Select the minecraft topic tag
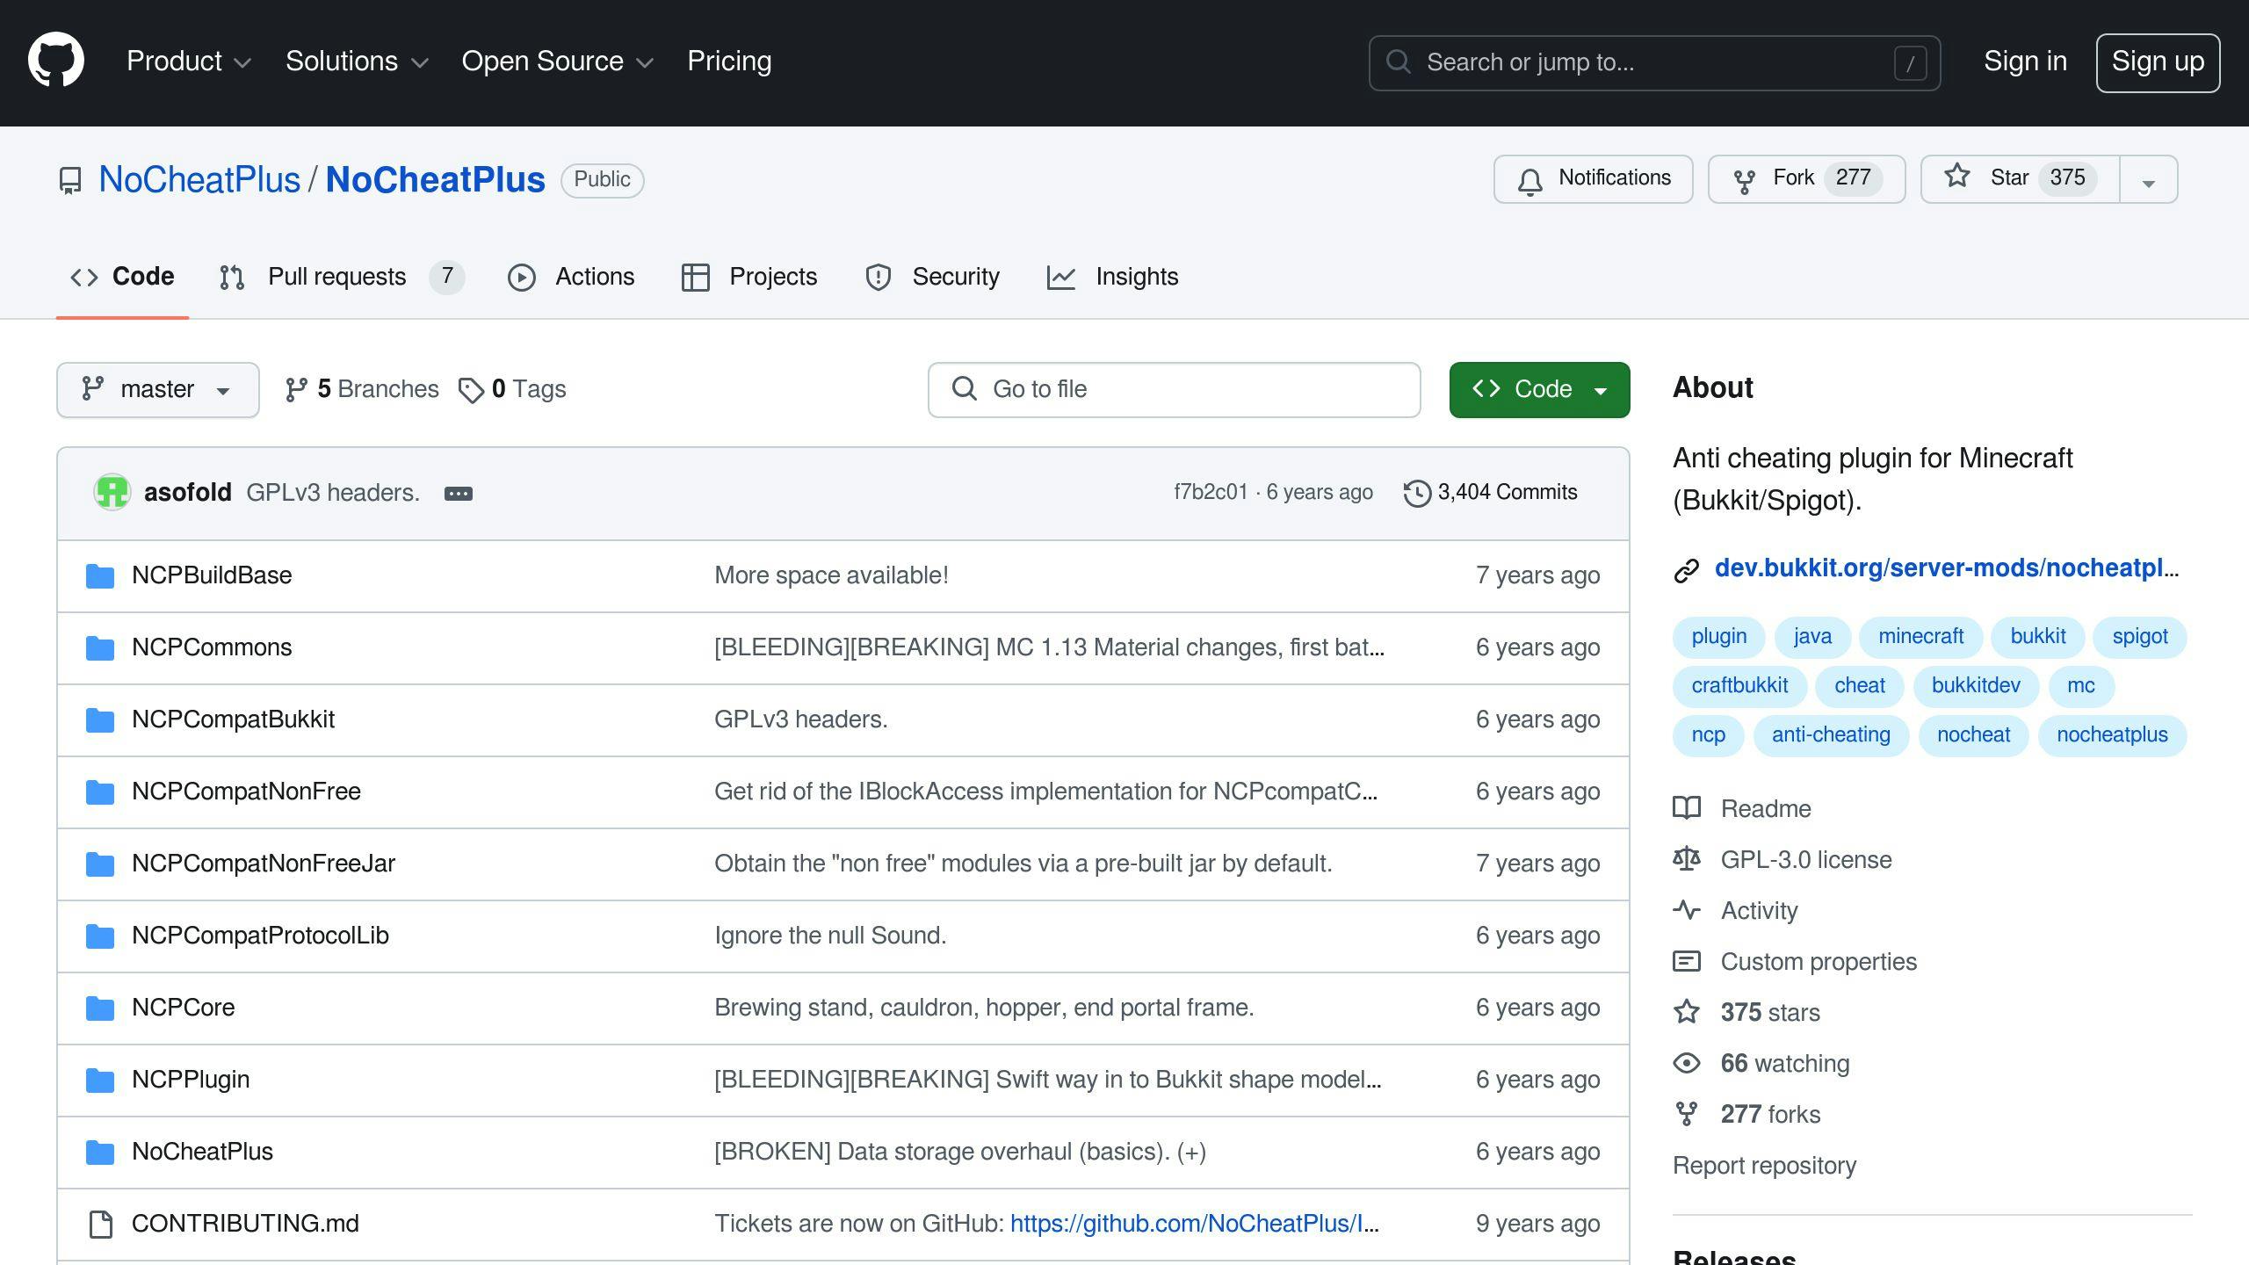Image resolution: width=2249 pixels, height=1265 pixels. click(x=1920, y=637)
